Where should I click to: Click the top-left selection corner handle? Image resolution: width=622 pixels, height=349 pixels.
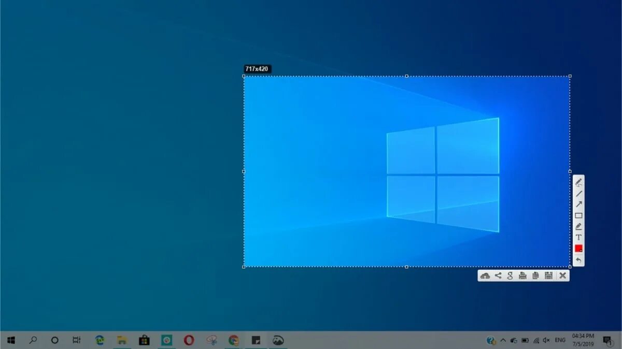244,76
